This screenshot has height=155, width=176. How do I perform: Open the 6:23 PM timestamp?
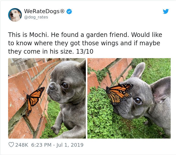41,145
